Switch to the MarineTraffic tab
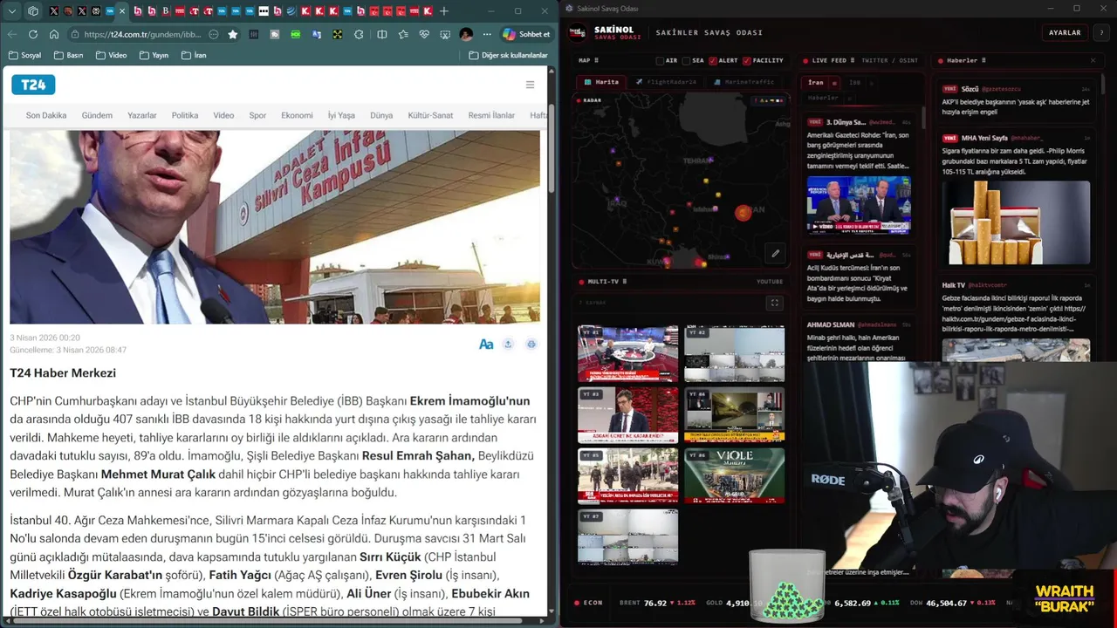This screenshot has height=628, width=1117. click(743, 82)
